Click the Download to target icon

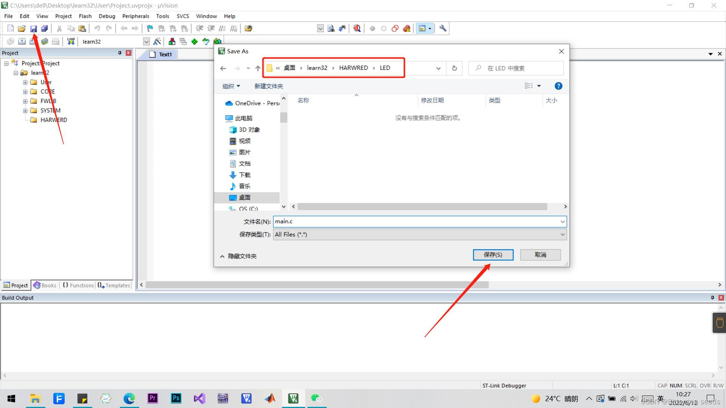point(71,41)
